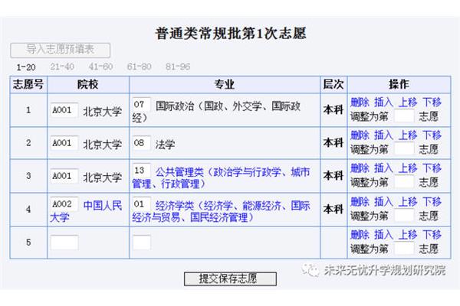Image resolution: width=460 pixels, height=306 pixels.
Task: Switch to the 41-60 page tab
Action: click(100, 67)
